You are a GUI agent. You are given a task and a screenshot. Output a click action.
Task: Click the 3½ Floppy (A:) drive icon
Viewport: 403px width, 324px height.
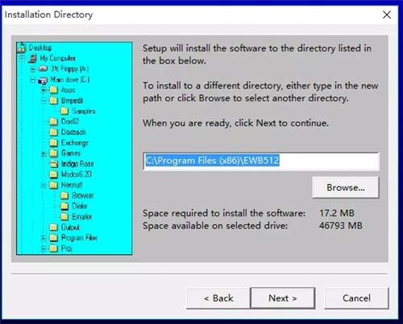click(44, 69)
